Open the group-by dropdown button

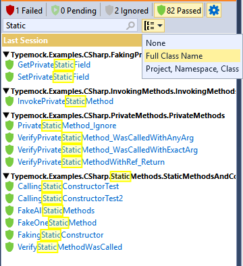click(153, 26)
